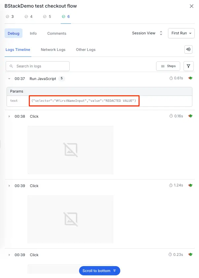The width and height of the screenshot is (199, 278).
Task: Click the Steps button
Action: (x=168, y=66)
